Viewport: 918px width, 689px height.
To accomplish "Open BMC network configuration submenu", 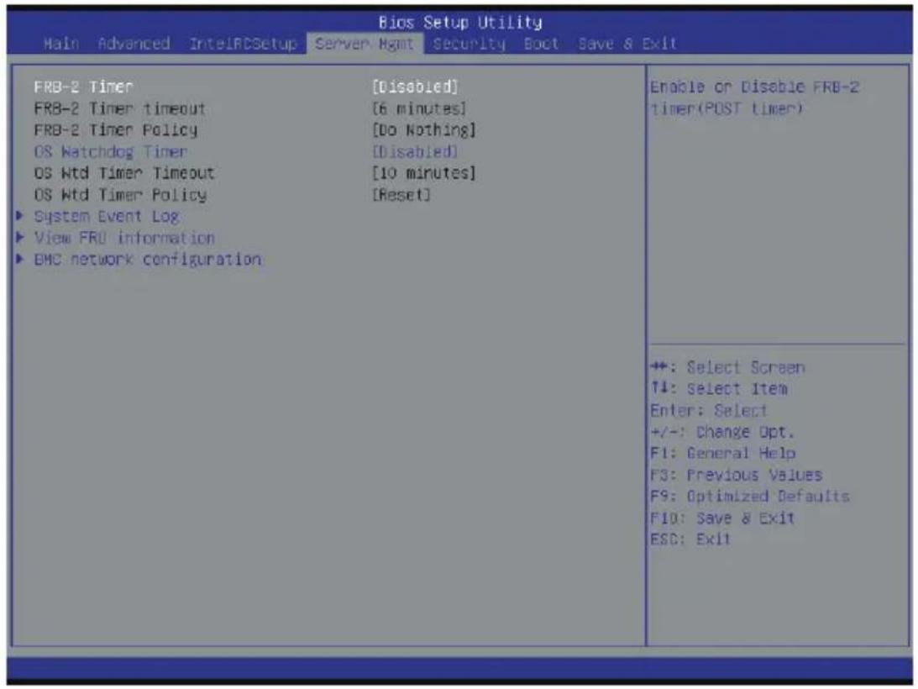I will click(148, 260).
